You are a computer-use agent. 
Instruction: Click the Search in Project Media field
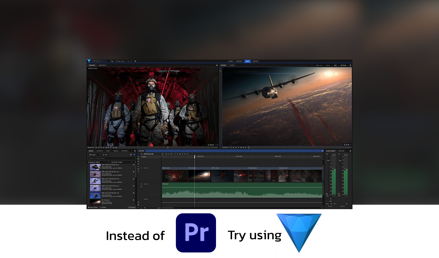point(112,158)
